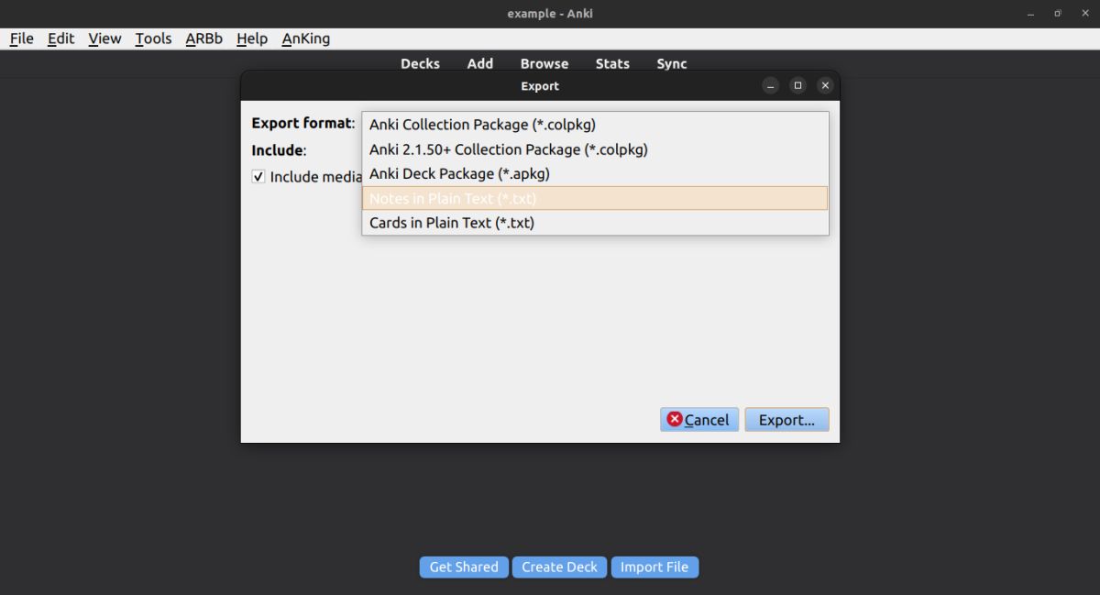The image size is (1100, 595).
Task: Click the Export... button
Action: pyautogui.click(x=786, y=420)
